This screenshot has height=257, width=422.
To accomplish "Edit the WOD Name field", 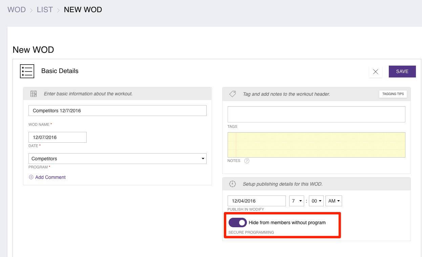I will coord(118,111).
